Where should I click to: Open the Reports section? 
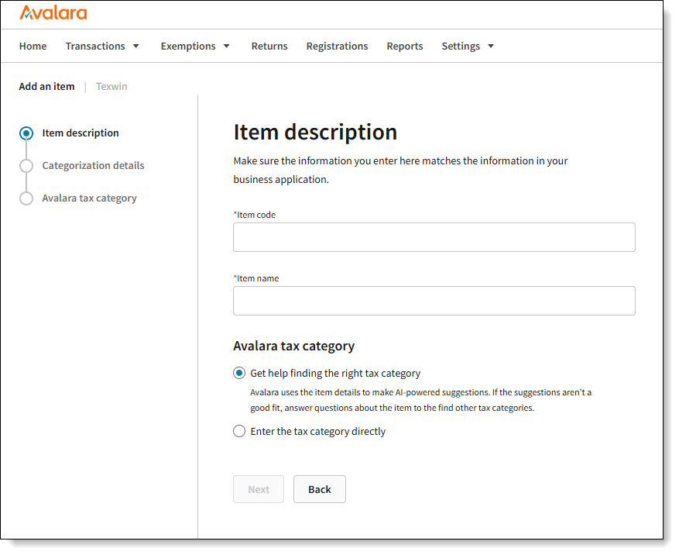click(x=405, y=47)
